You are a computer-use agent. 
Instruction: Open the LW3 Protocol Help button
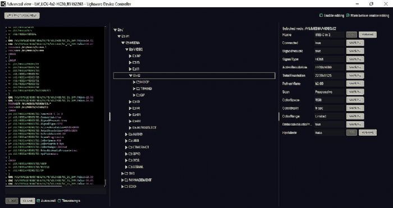(x=22, y=16)
